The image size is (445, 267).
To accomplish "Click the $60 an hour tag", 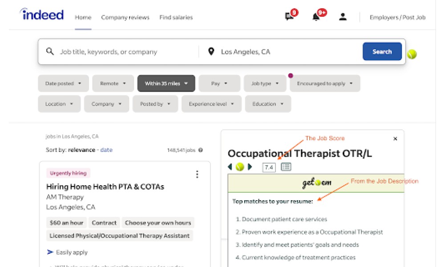I will click(66, 223).
